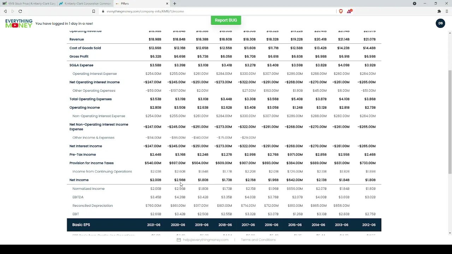Click the browser back arrow

pyautogui.click(x=5, y=11)
